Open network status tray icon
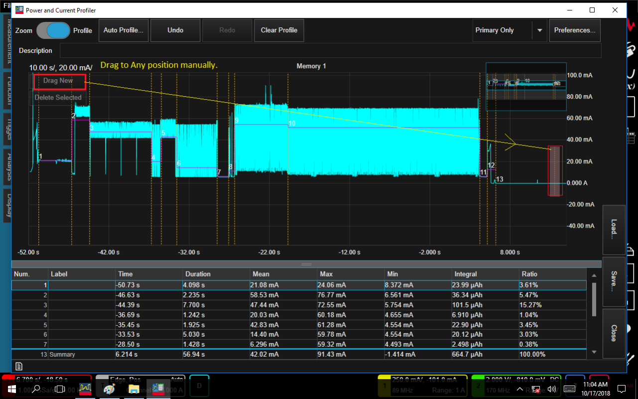Screen dimensions: 638x399 [535, 389]
